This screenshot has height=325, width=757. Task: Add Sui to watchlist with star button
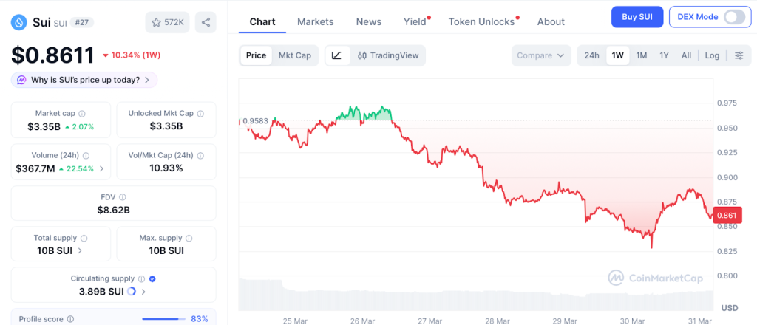tap(167, 22)
